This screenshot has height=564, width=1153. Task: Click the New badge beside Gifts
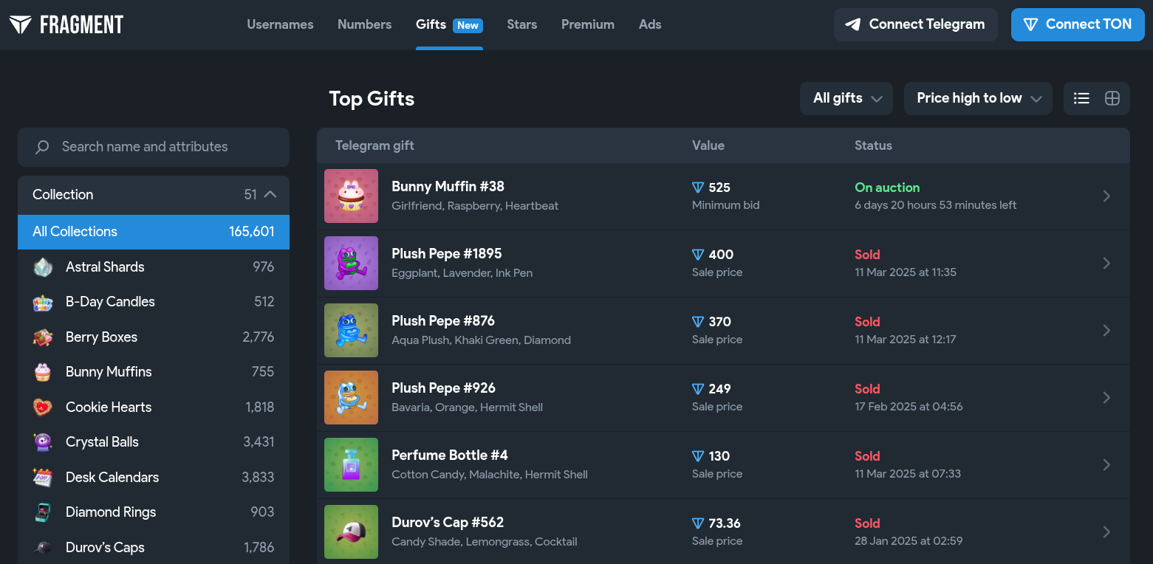pos(468,25)
